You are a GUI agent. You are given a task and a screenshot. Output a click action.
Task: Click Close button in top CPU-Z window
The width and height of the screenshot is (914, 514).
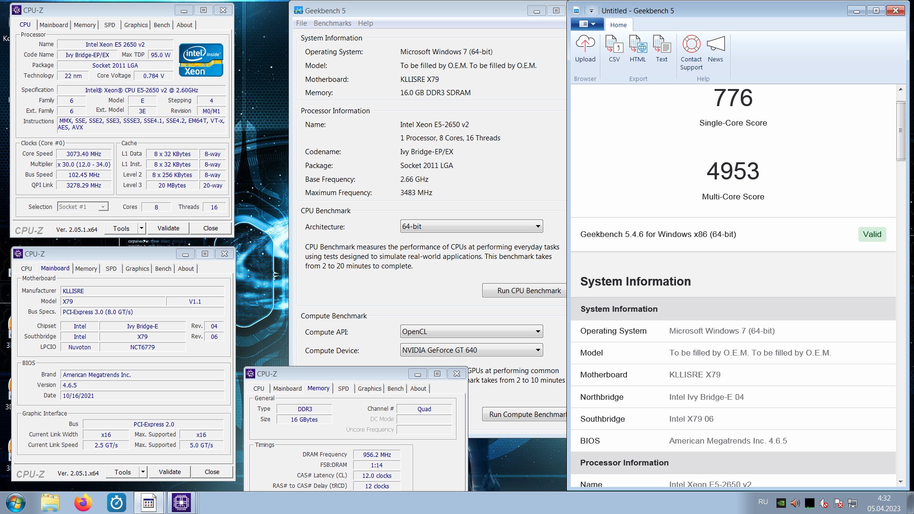(x=210, y=228)
